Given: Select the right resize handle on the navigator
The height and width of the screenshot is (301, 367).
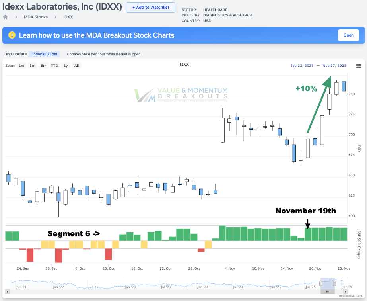Looking at the screenshot, I should tap(334, 283).
